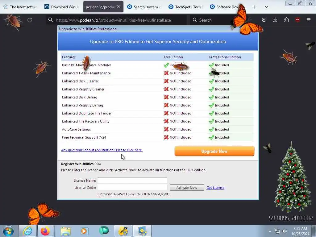Open the Get License link
Viewport: 316px width, 237px height.
pyautogui.click(x=215, y=188)
